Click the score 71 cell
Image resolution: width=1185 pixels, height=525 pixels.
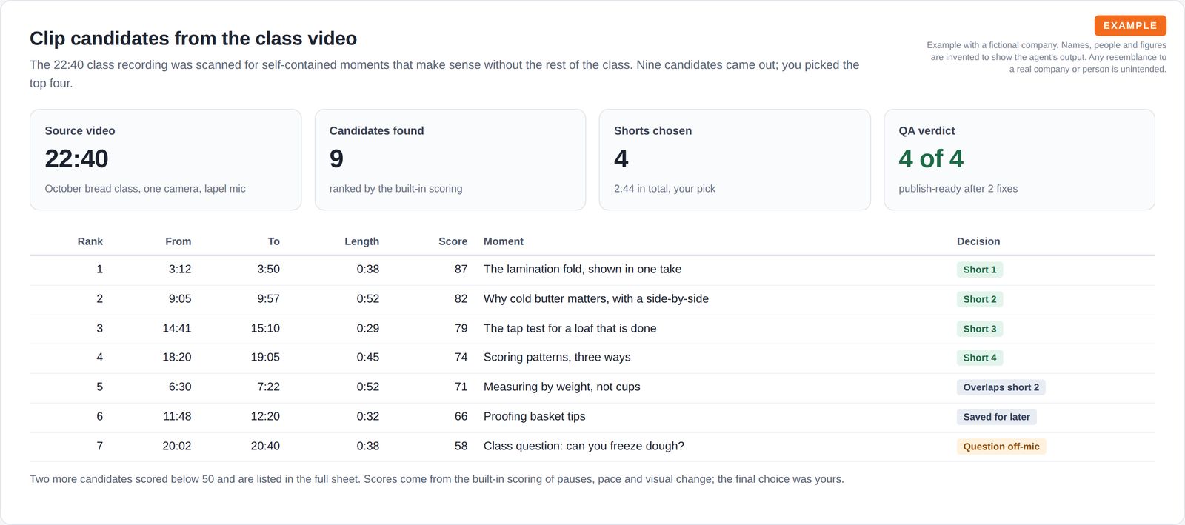461,387
